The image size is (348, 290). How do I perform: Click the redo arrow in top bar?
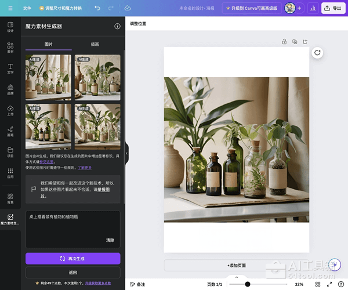tap(110, 8)
